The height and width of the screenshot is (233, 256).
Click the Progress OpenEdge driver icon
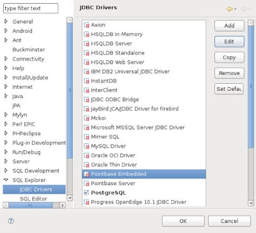86,202
